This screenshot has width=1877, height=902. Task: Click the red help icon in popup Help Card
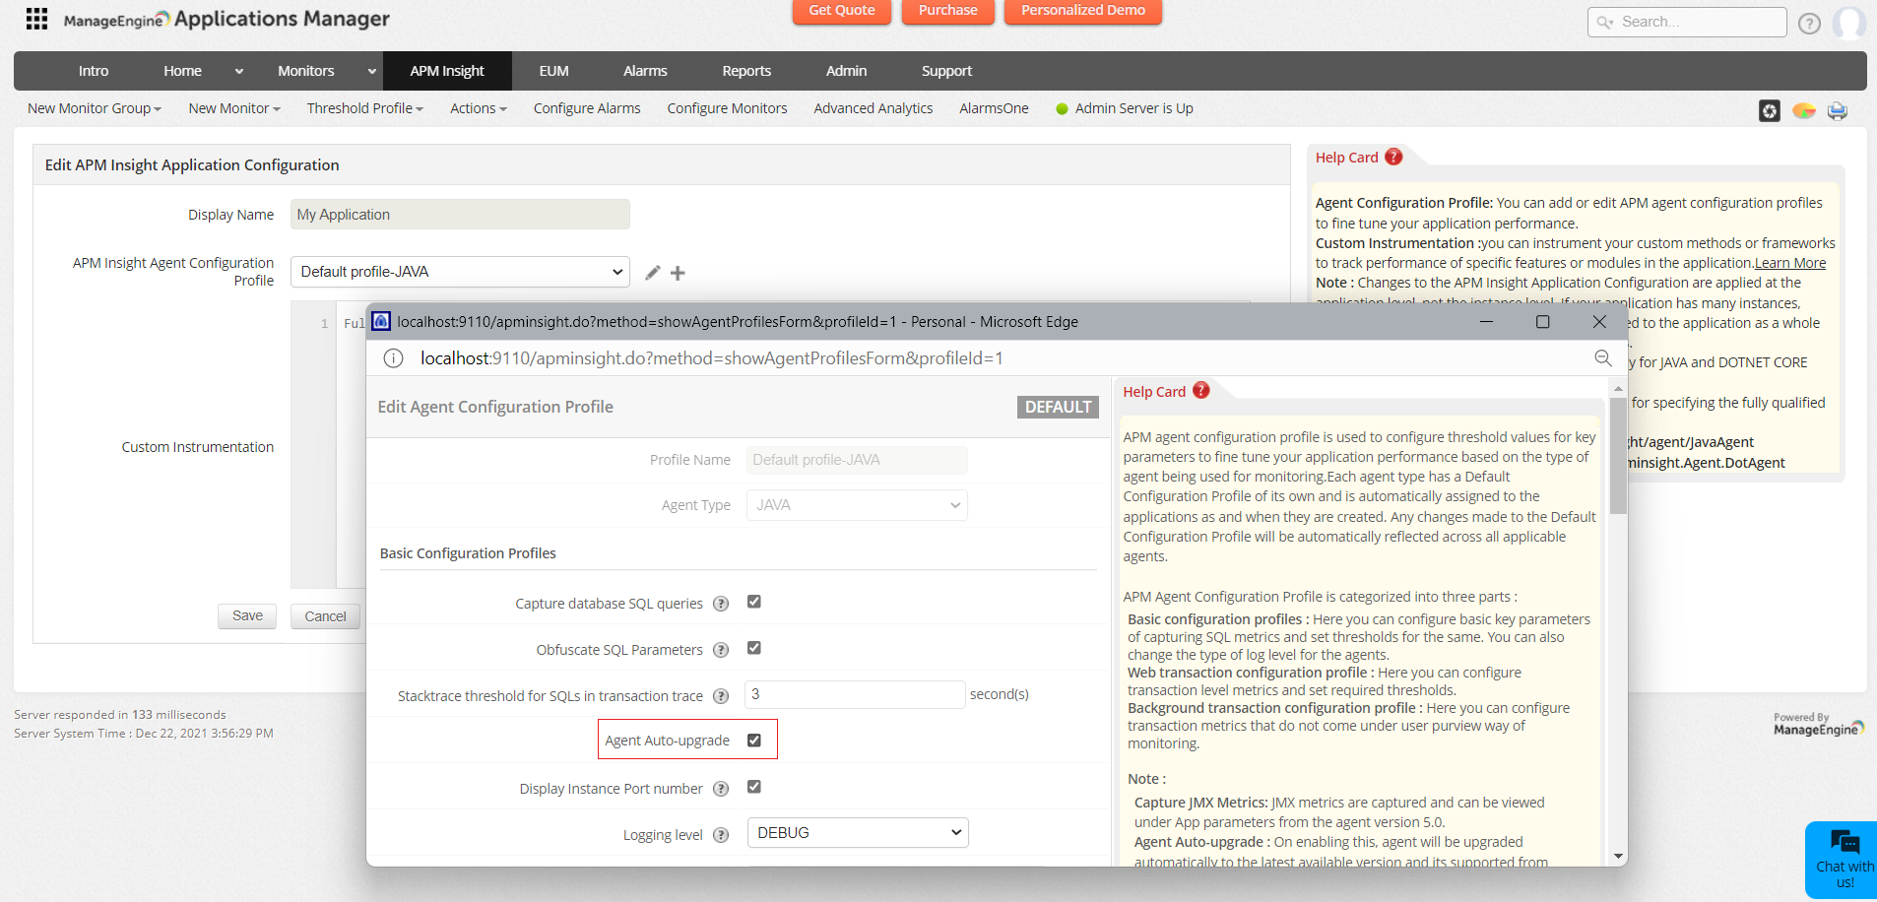click(1201, 390)
